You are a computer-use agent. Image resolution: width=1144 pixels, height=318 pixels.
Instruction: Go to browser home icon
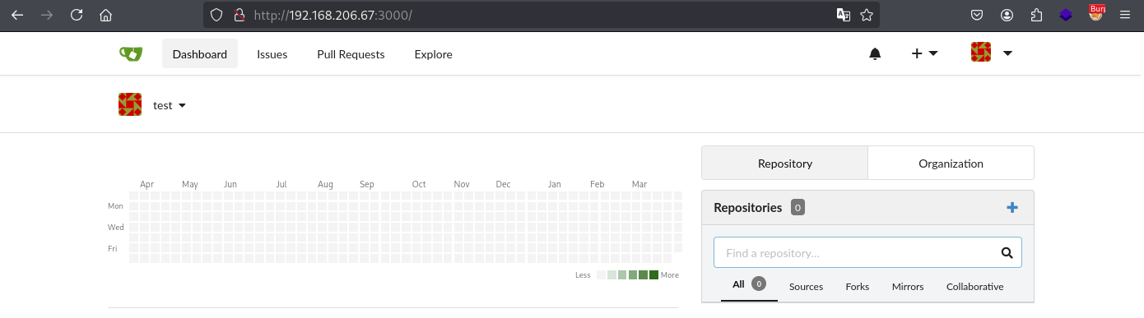[x=105, y=15]
